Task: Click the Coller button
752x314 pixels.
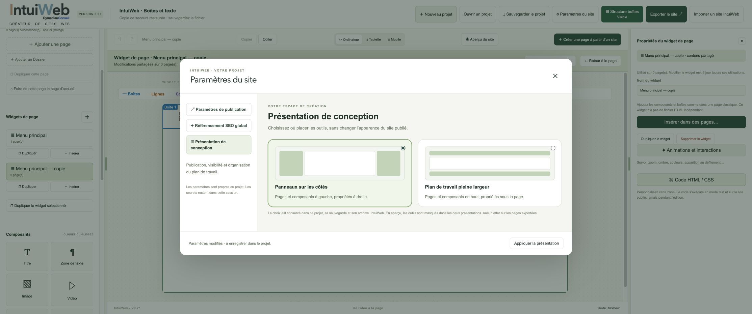Action: [x=267, y=39]
